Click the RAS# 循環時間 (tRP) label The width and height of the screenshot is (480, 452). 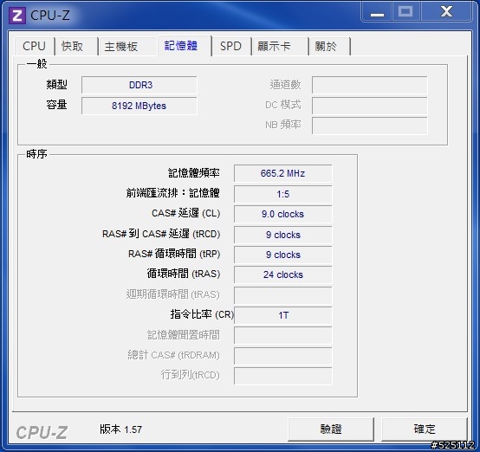click(174, 254)
